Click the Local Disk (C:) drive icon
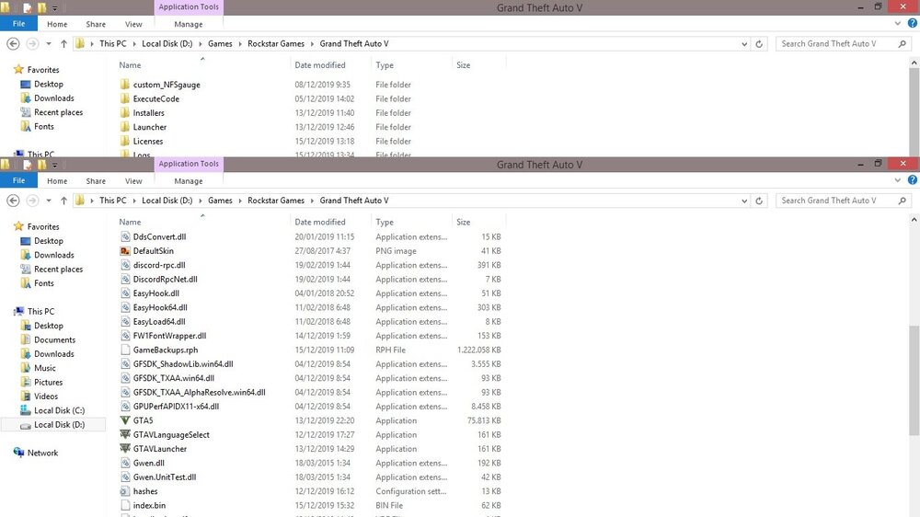Screen dimensions: 920x517 (25, 410)
